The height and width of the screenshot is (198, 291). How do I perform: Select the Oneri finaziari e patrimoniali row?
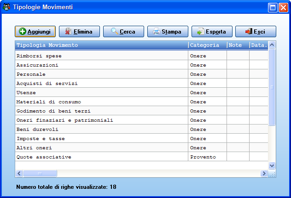pyautogui.click(x=142, y=120)
